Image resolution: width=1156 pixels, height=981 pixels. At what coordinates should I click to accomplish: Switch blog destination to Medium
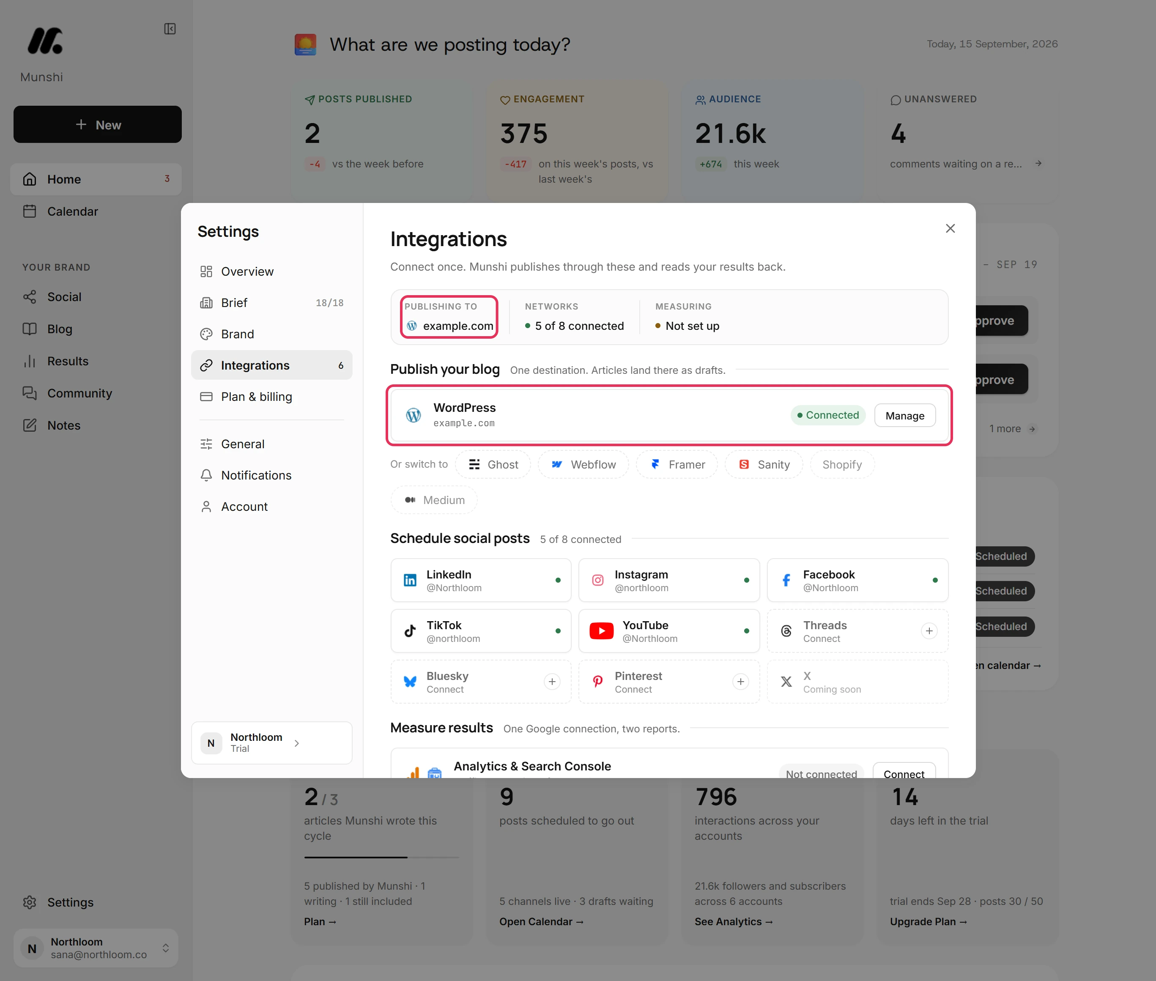434,500
